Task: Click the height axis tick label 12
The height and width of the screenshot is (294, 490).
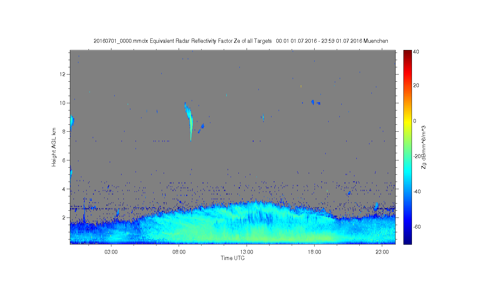Action: (63, 74)
